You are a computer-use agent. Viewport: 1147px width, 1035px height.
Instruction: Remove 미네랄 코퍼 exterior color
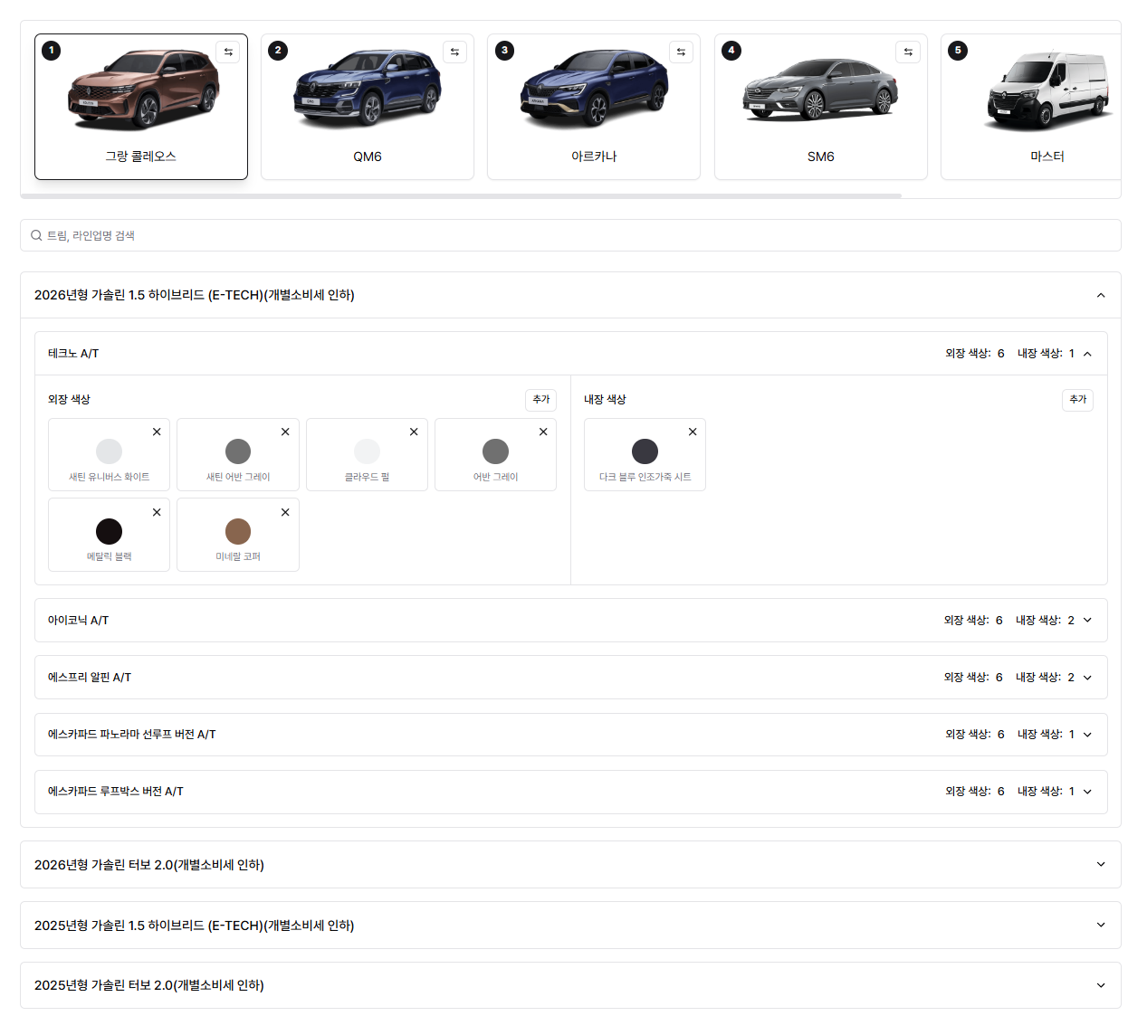click(285, 512)
